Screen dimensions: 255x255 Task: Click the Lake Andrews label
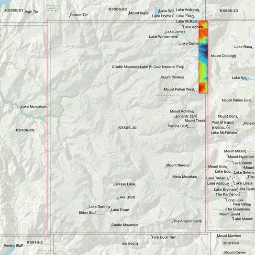click(188, 10)
